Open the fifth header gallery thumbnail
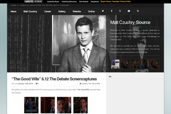Image resolution: width=171 pixels, height=114 pixels. (155, 64)
